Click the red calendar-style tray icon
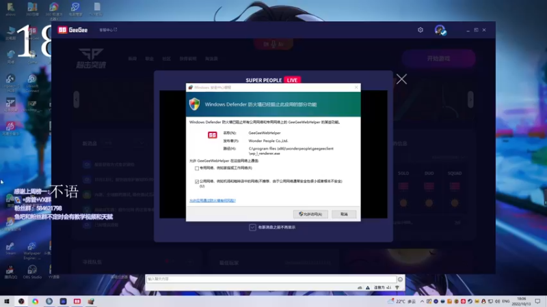Screen dimensions: 547x307 tap(463, 302)
